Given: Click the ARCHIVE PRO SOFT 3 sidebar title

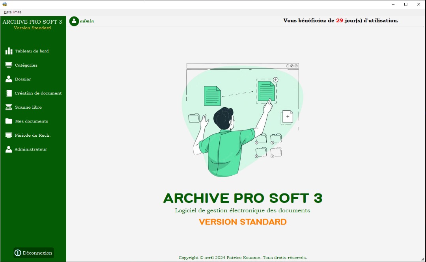Looking at the screenshot, I should pos(32,22).
